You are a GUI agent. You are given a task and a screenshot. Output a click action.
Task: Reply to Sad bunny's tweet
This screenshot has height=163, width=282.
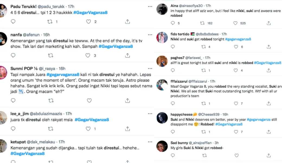coord(173,155)
